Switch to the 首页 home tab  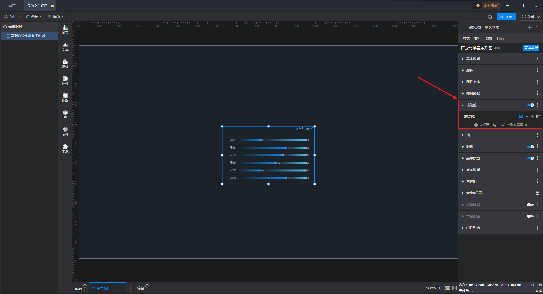tap(12, 6)
